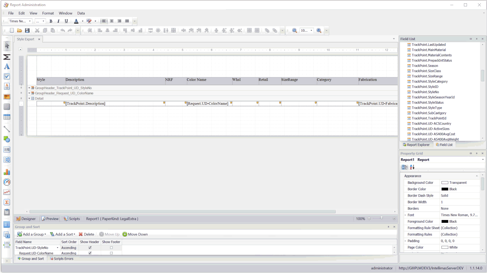Switch to Scripts Errors tab
The height and width of the screenshot is (273, 487).
point(62,259)
